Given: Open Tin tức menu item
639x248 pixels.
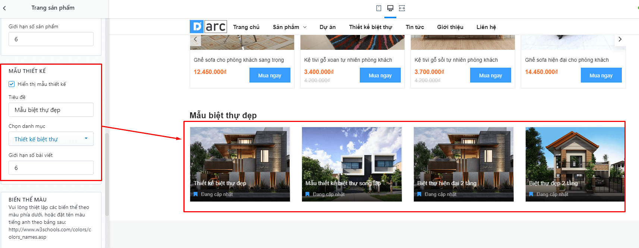Looking at the screenshot, I should (x=415, y=27).
